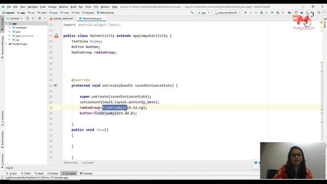
Task: Open the Analyze menu
Action: (x=52, y=7)
